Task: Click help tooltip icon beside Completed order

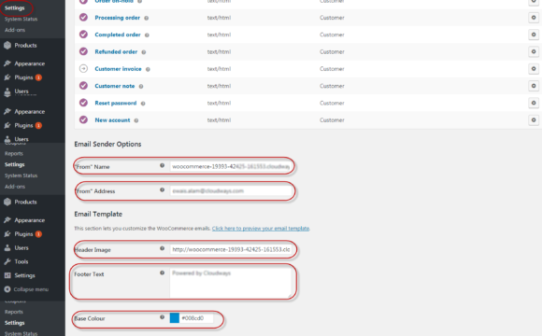Action: pos(147,35)
